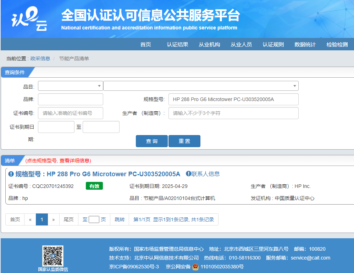Click the red 点击规格型号 hint text
The width and height of the screenshot is (354, 273).
tap(58, 161)
